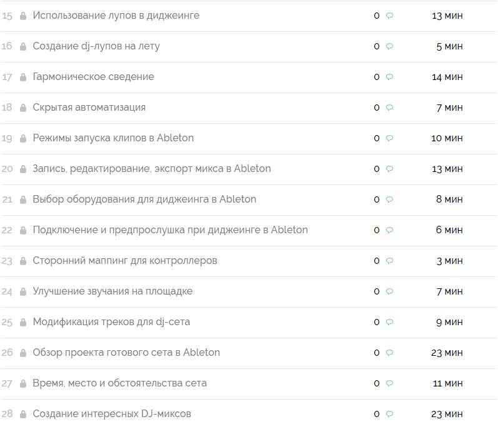Open Подключение и предпрослушка при диджеинге lesson
Screen dimensions: 498x424
click(x=170, y=230)
